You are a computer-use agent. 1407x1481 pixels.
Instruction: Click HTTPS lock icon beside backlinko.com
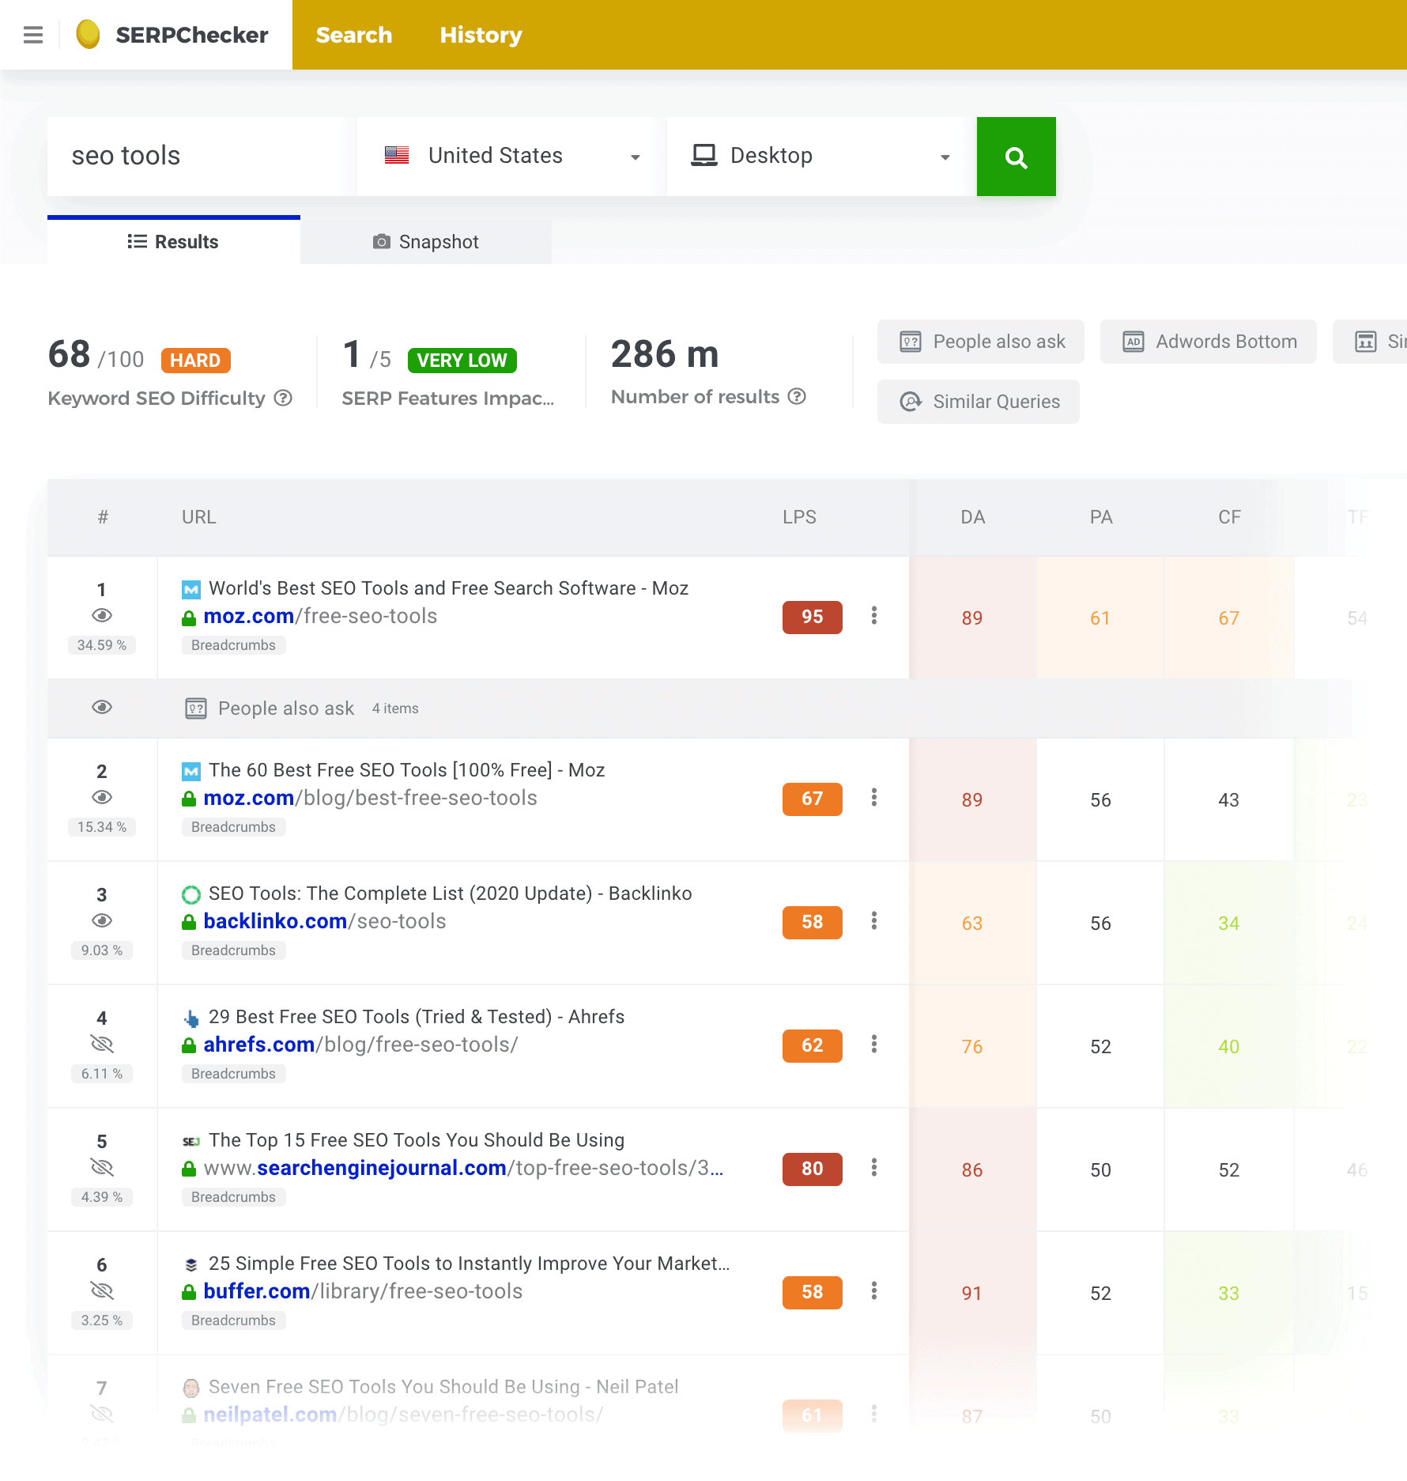tap(189, 922)
